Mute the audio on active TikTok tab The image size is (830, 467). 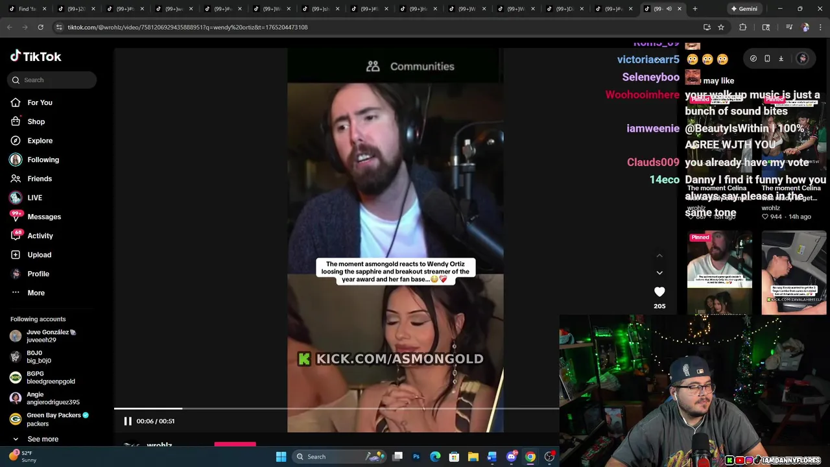pos(669,8)
